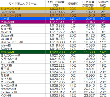Click the FT残容量誤差(GB) column header

(88, 4)
